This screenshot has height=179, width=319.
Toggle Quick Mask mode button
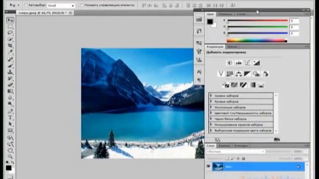pos(10,177)
